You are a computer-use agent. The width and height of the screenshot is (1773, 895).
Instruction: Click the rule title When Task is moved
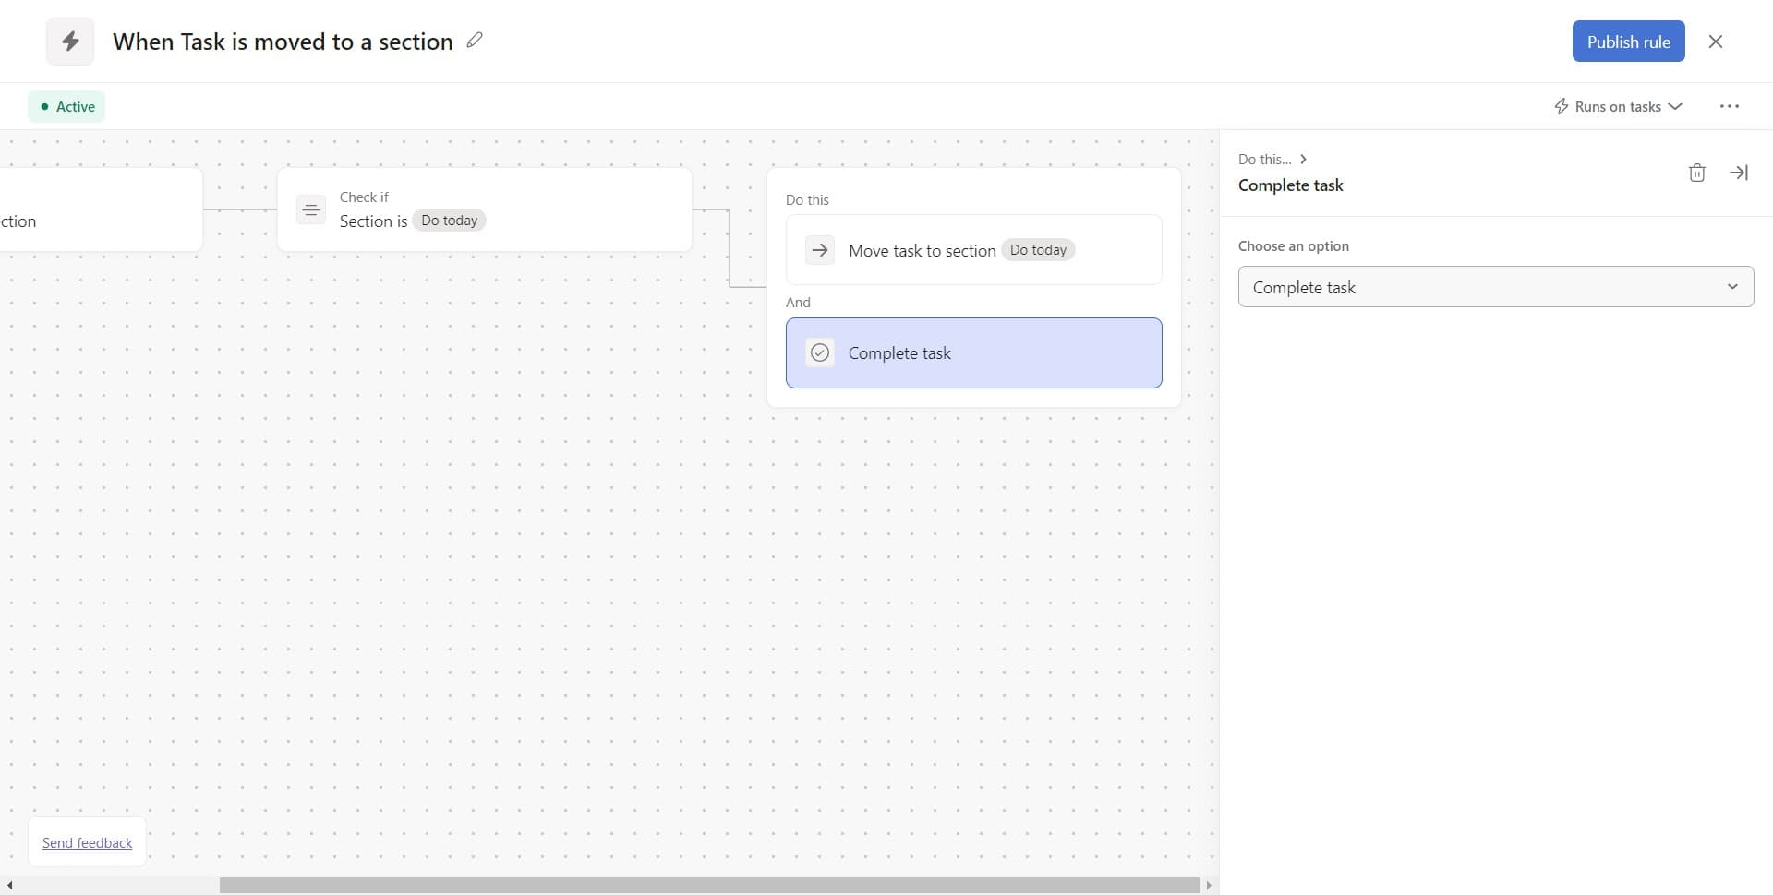pyautogui.click(x=283, y=42)
